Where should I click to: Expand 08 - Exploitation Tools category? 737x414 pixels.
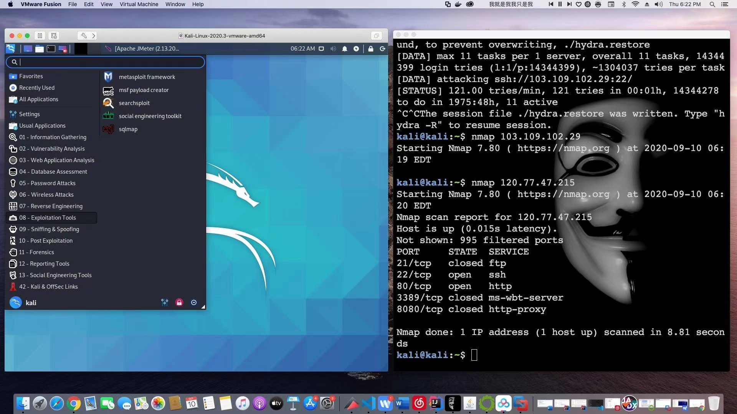pyautogui.click(x=48, y=217)
